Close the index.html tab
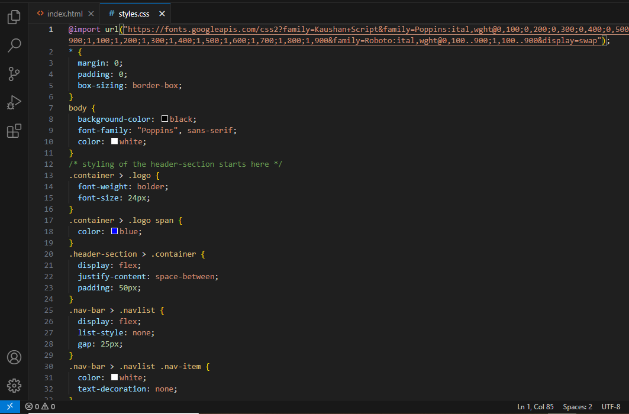Image resolution: width=629 pixels, height=414 pixels. coord(91,14)
